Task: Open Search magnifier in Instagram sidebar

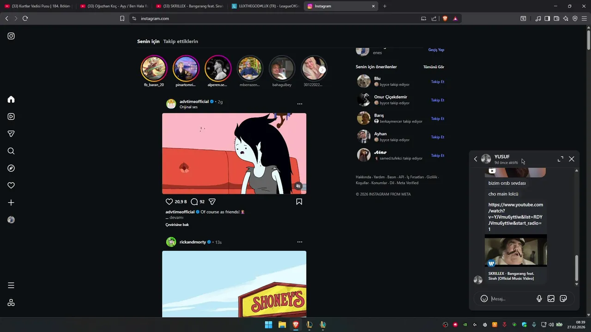Action: coord(11,151)
